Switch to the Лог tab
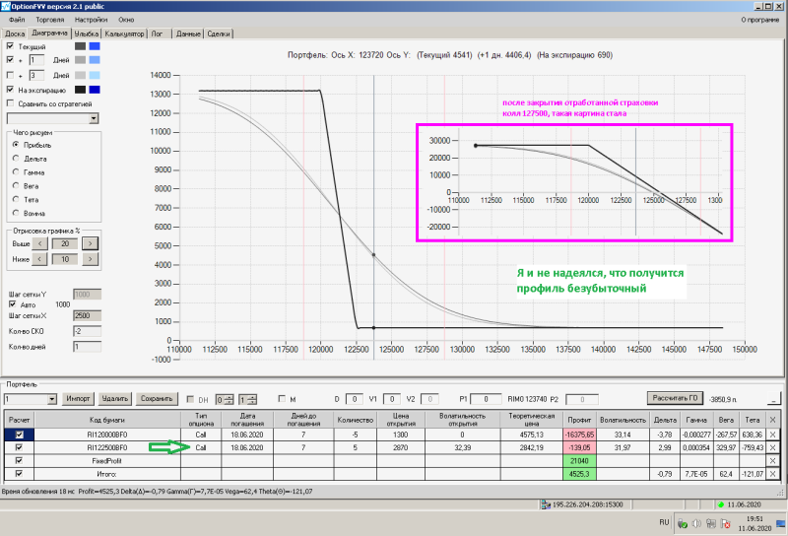 (157, 33)
